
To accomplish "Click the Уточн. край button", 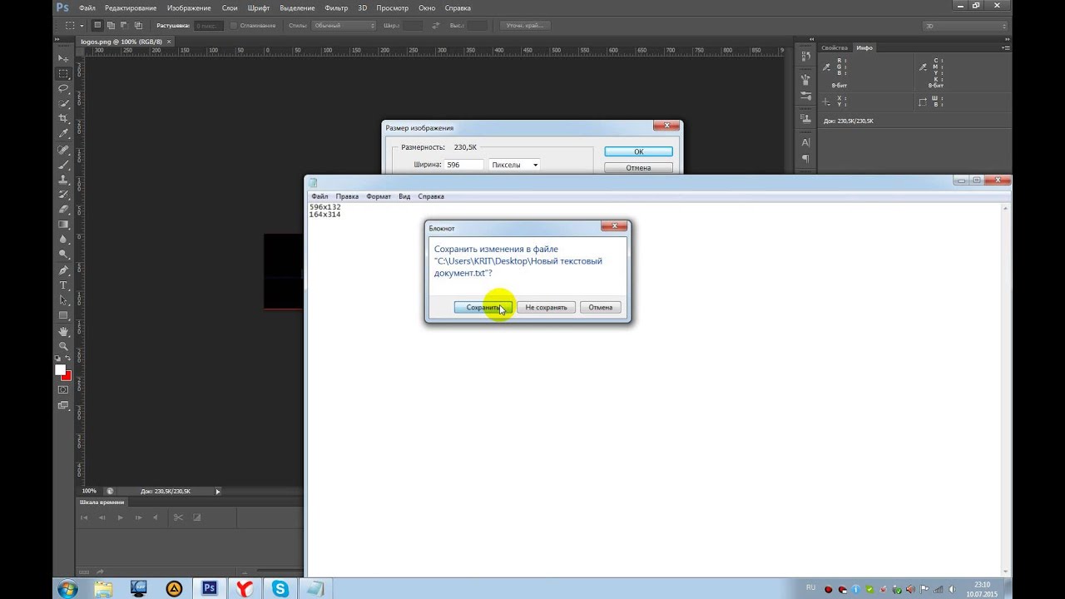I will [523, 26].
